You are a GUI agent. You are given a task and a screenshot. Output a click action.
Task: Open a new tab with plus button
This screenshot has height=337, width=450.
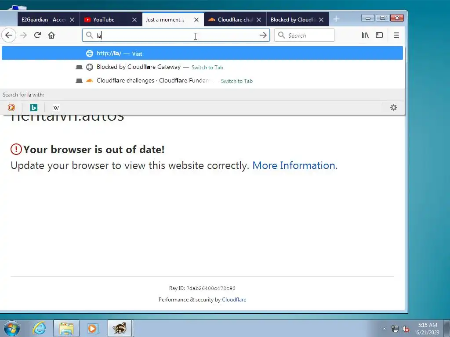[x=336, y=19]
